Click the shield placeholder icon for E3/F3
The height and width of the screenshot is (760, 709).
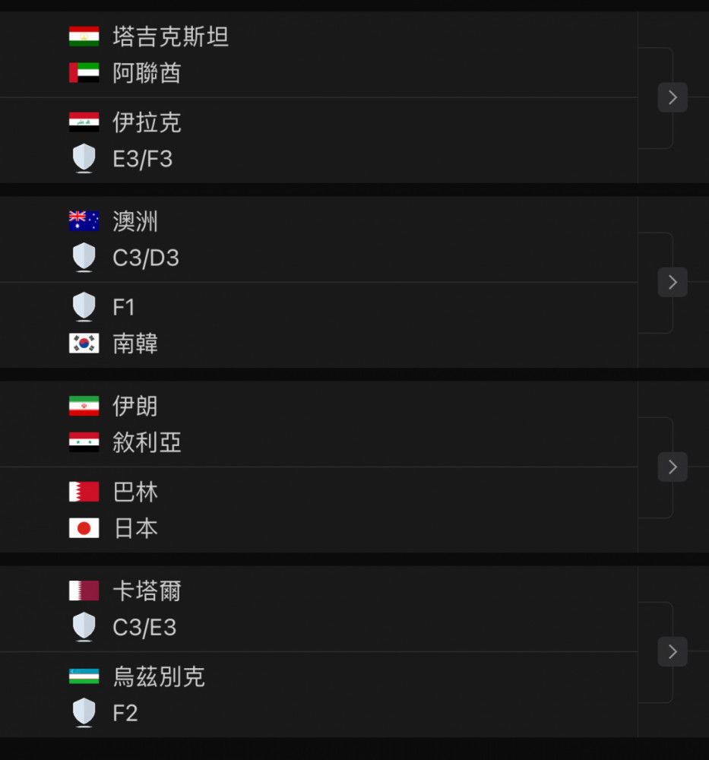pyautogui.click(x=84, y=158)
